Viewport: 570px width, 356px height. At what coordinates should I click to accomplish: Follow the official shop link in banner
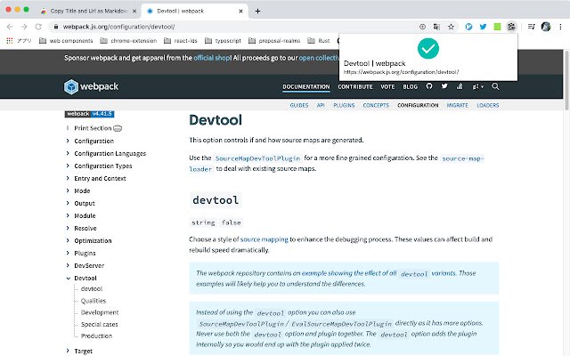click(x=212, y=58)
